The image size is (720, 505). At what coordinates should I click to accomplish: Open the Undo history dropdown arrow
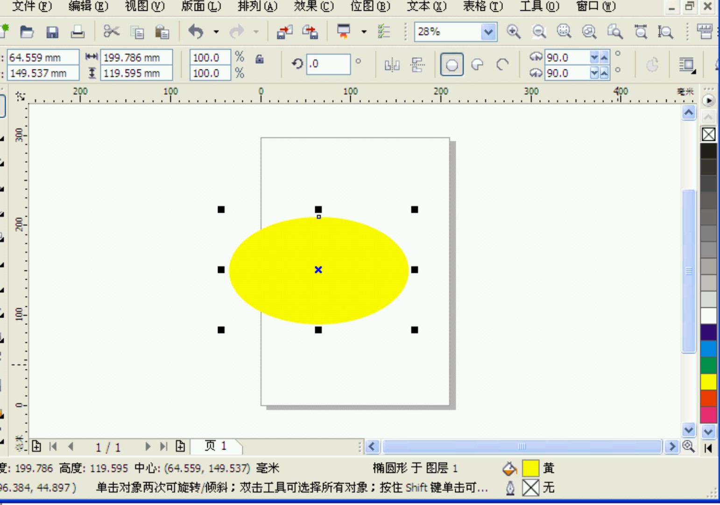click(x=216, y=32)
